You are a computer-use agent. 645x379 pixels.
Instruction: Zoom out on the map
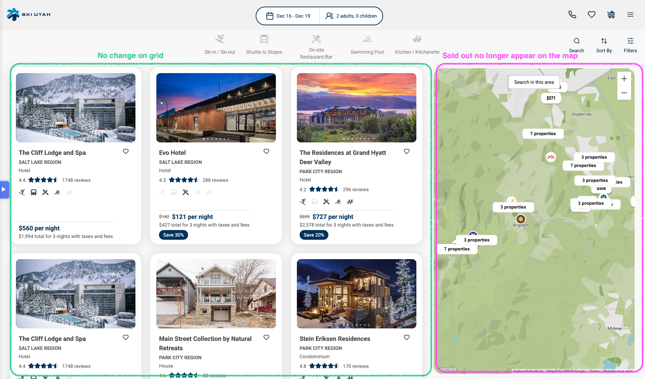pyautogui.click(x=624, y=93)
